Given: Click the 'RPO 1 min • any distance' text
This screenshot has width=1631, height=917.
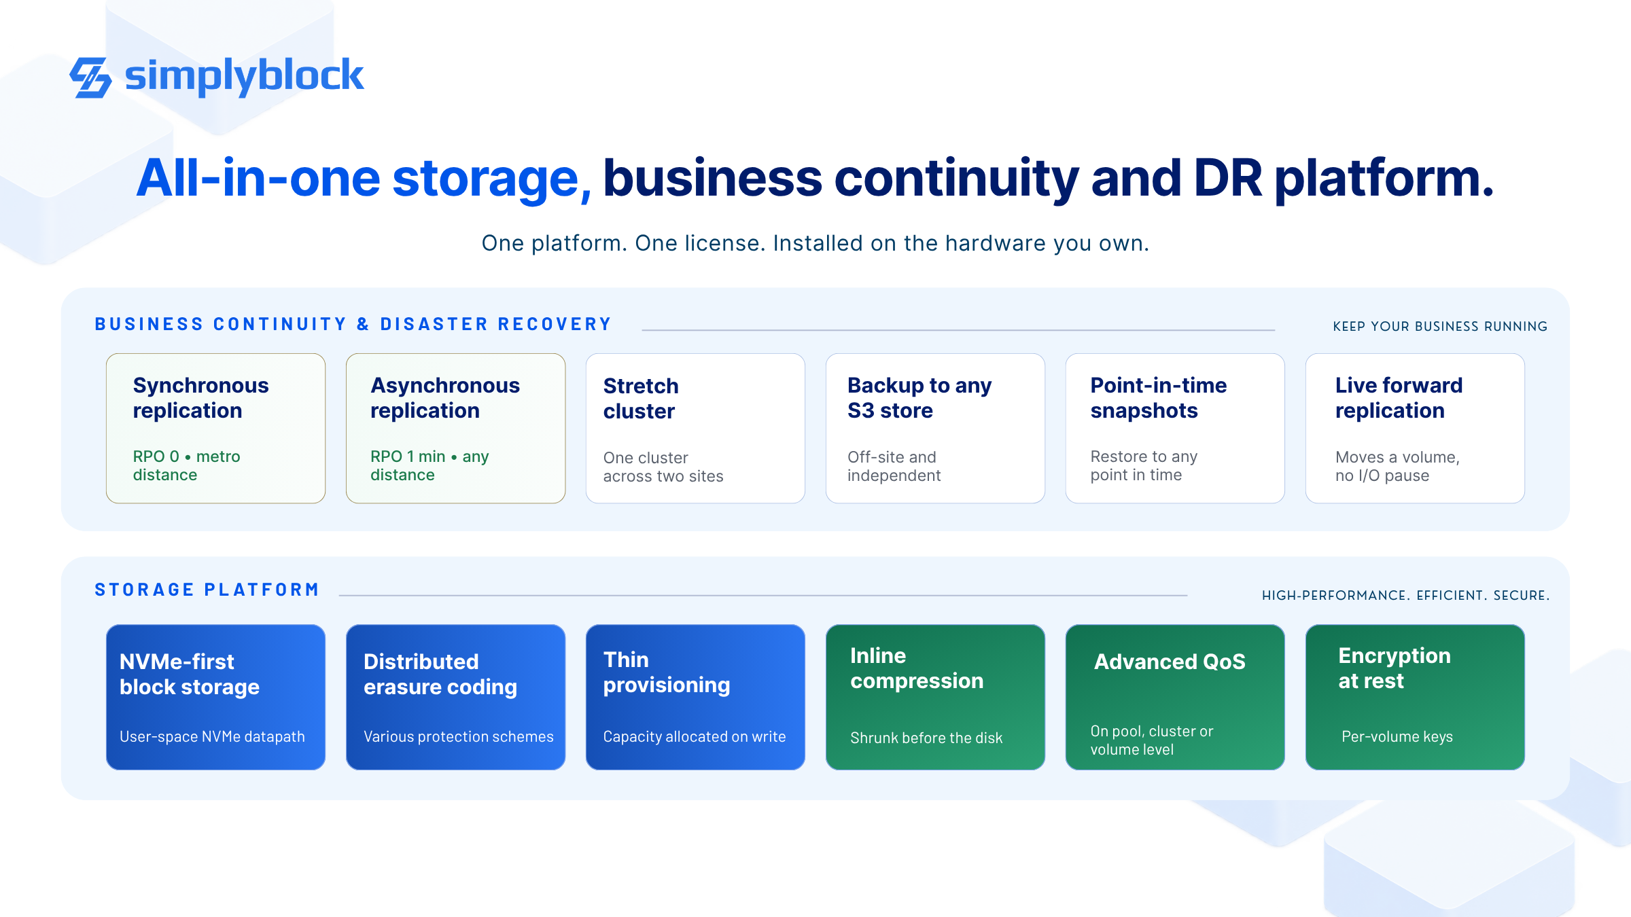Looking at the screenshot, I should pos(429,466).
